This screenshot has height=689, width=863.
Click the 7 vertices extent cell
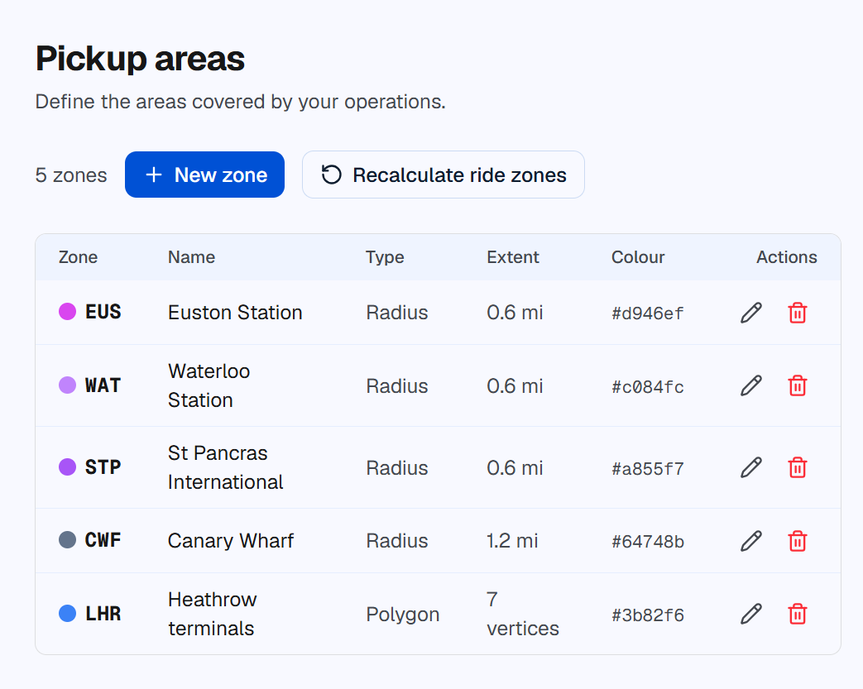523,614
